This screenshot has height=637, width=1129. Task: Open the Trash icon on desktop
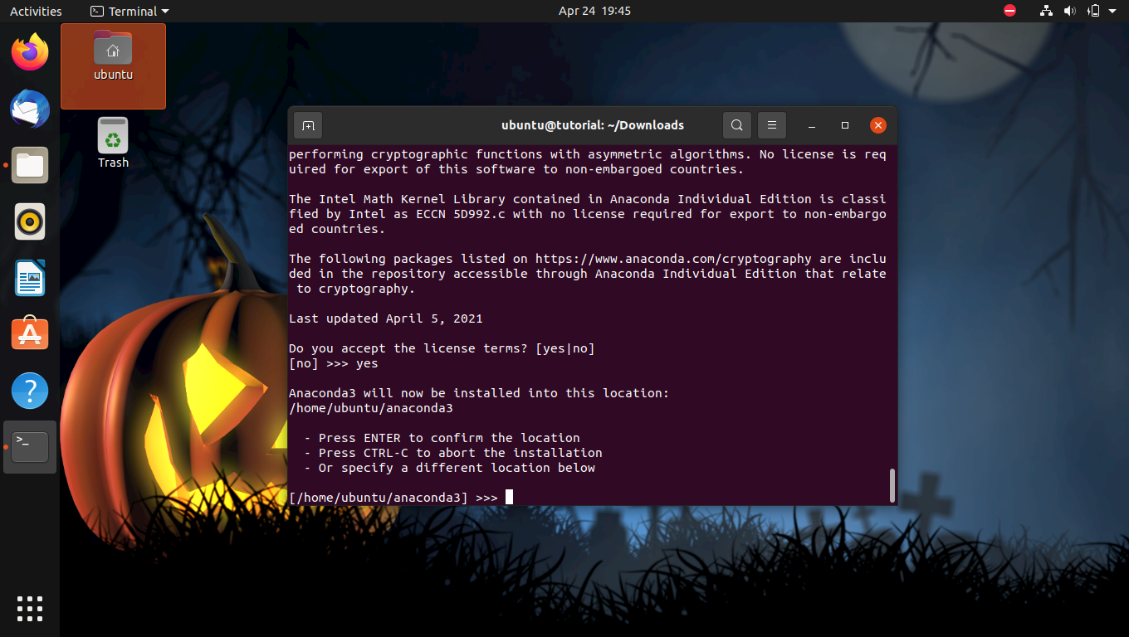(x=113, y=143)
